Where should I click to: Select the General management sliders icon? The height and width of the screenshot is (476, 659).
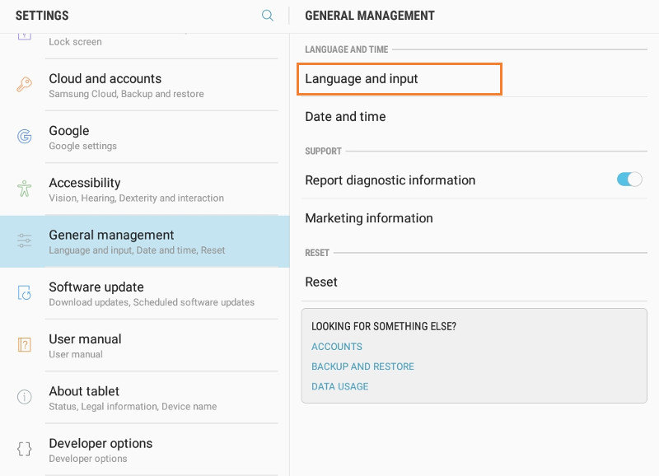coord(22,240)
